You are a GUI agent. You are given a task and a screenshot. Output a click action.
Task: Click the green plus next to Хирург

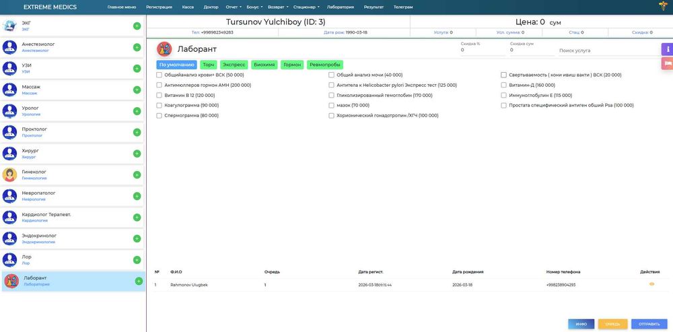[x=137, y=154]
